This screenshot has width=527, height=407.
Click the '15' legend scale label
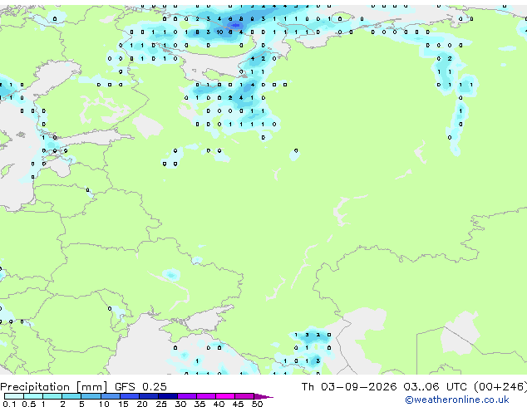(123, 404)
